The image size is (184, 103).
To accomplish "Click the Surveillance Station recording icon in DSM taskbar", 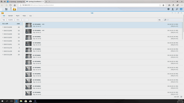I will pyautogui.click(x=14, y=9).
